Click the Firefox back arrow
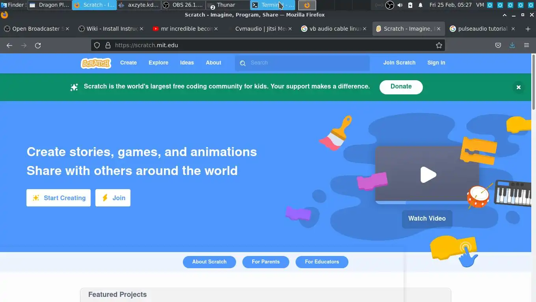This screenshot has width=536, height=302. point(9,45)
